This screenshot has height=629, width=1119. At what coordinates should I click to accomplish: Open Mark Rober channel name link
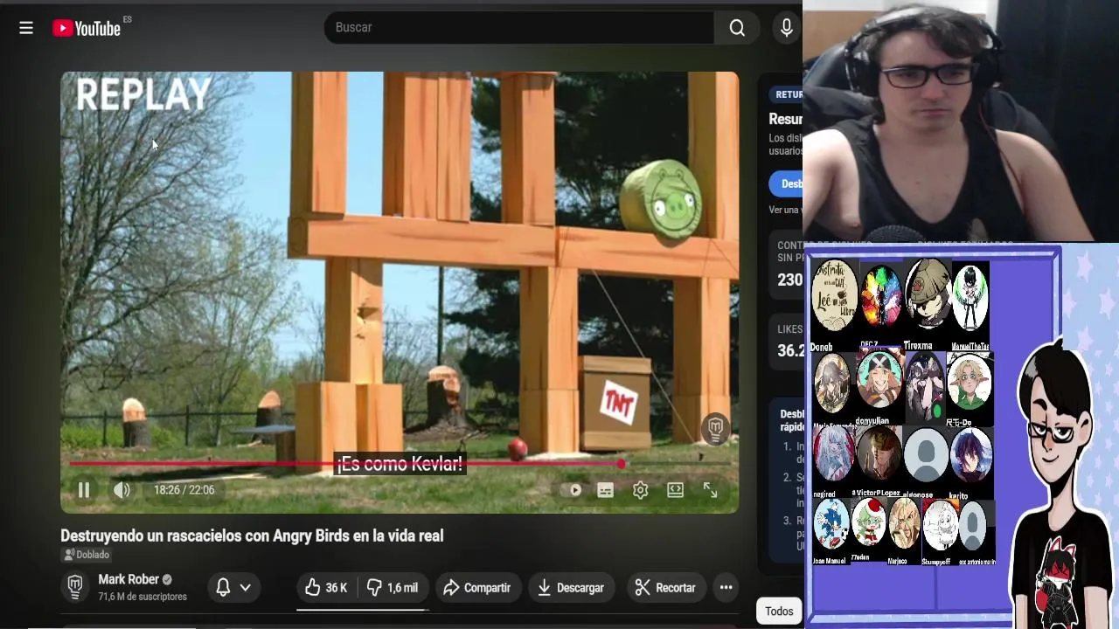(x=129, y=579)
